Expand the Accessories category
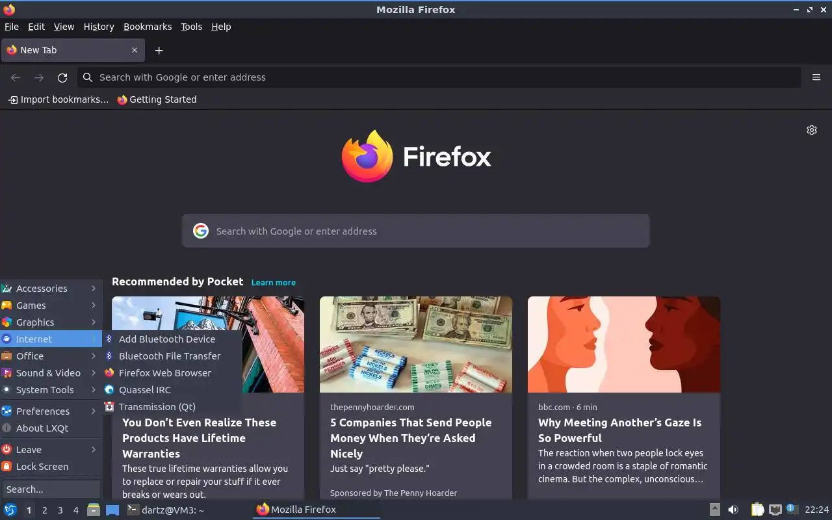This screenshot has width=832, height=520. pos(51,289)
